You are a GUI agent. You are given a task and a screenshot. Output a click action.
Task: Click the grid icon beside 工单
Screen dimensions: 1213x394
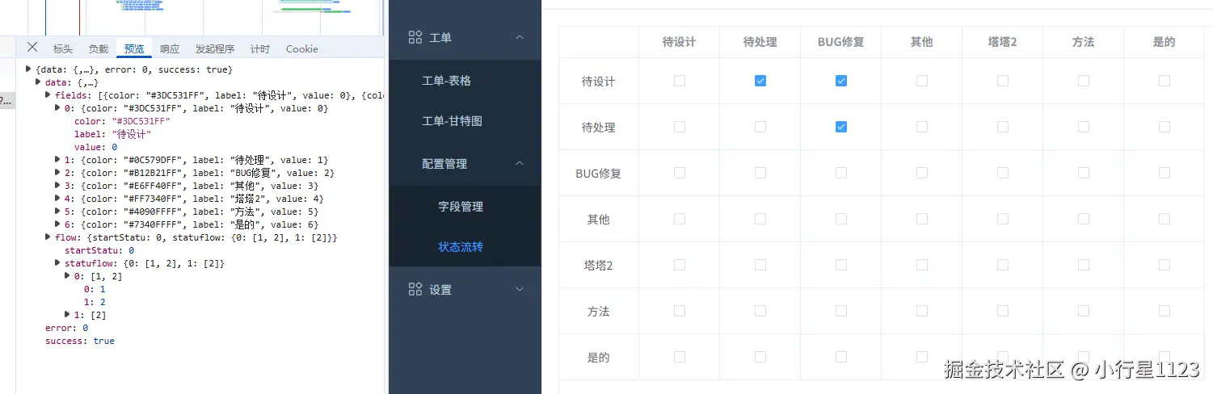coord(415,37)
